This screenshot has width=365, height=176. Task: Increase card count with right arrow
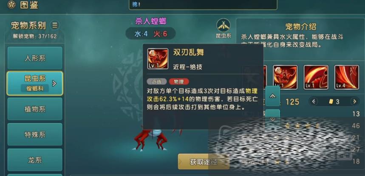point(354,102)
